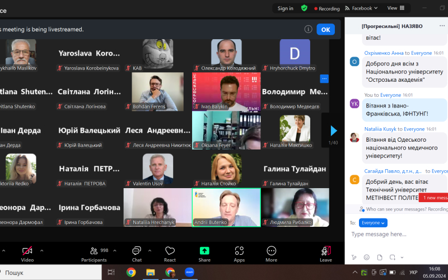Open the Zoom app taskbar icon

189,272
